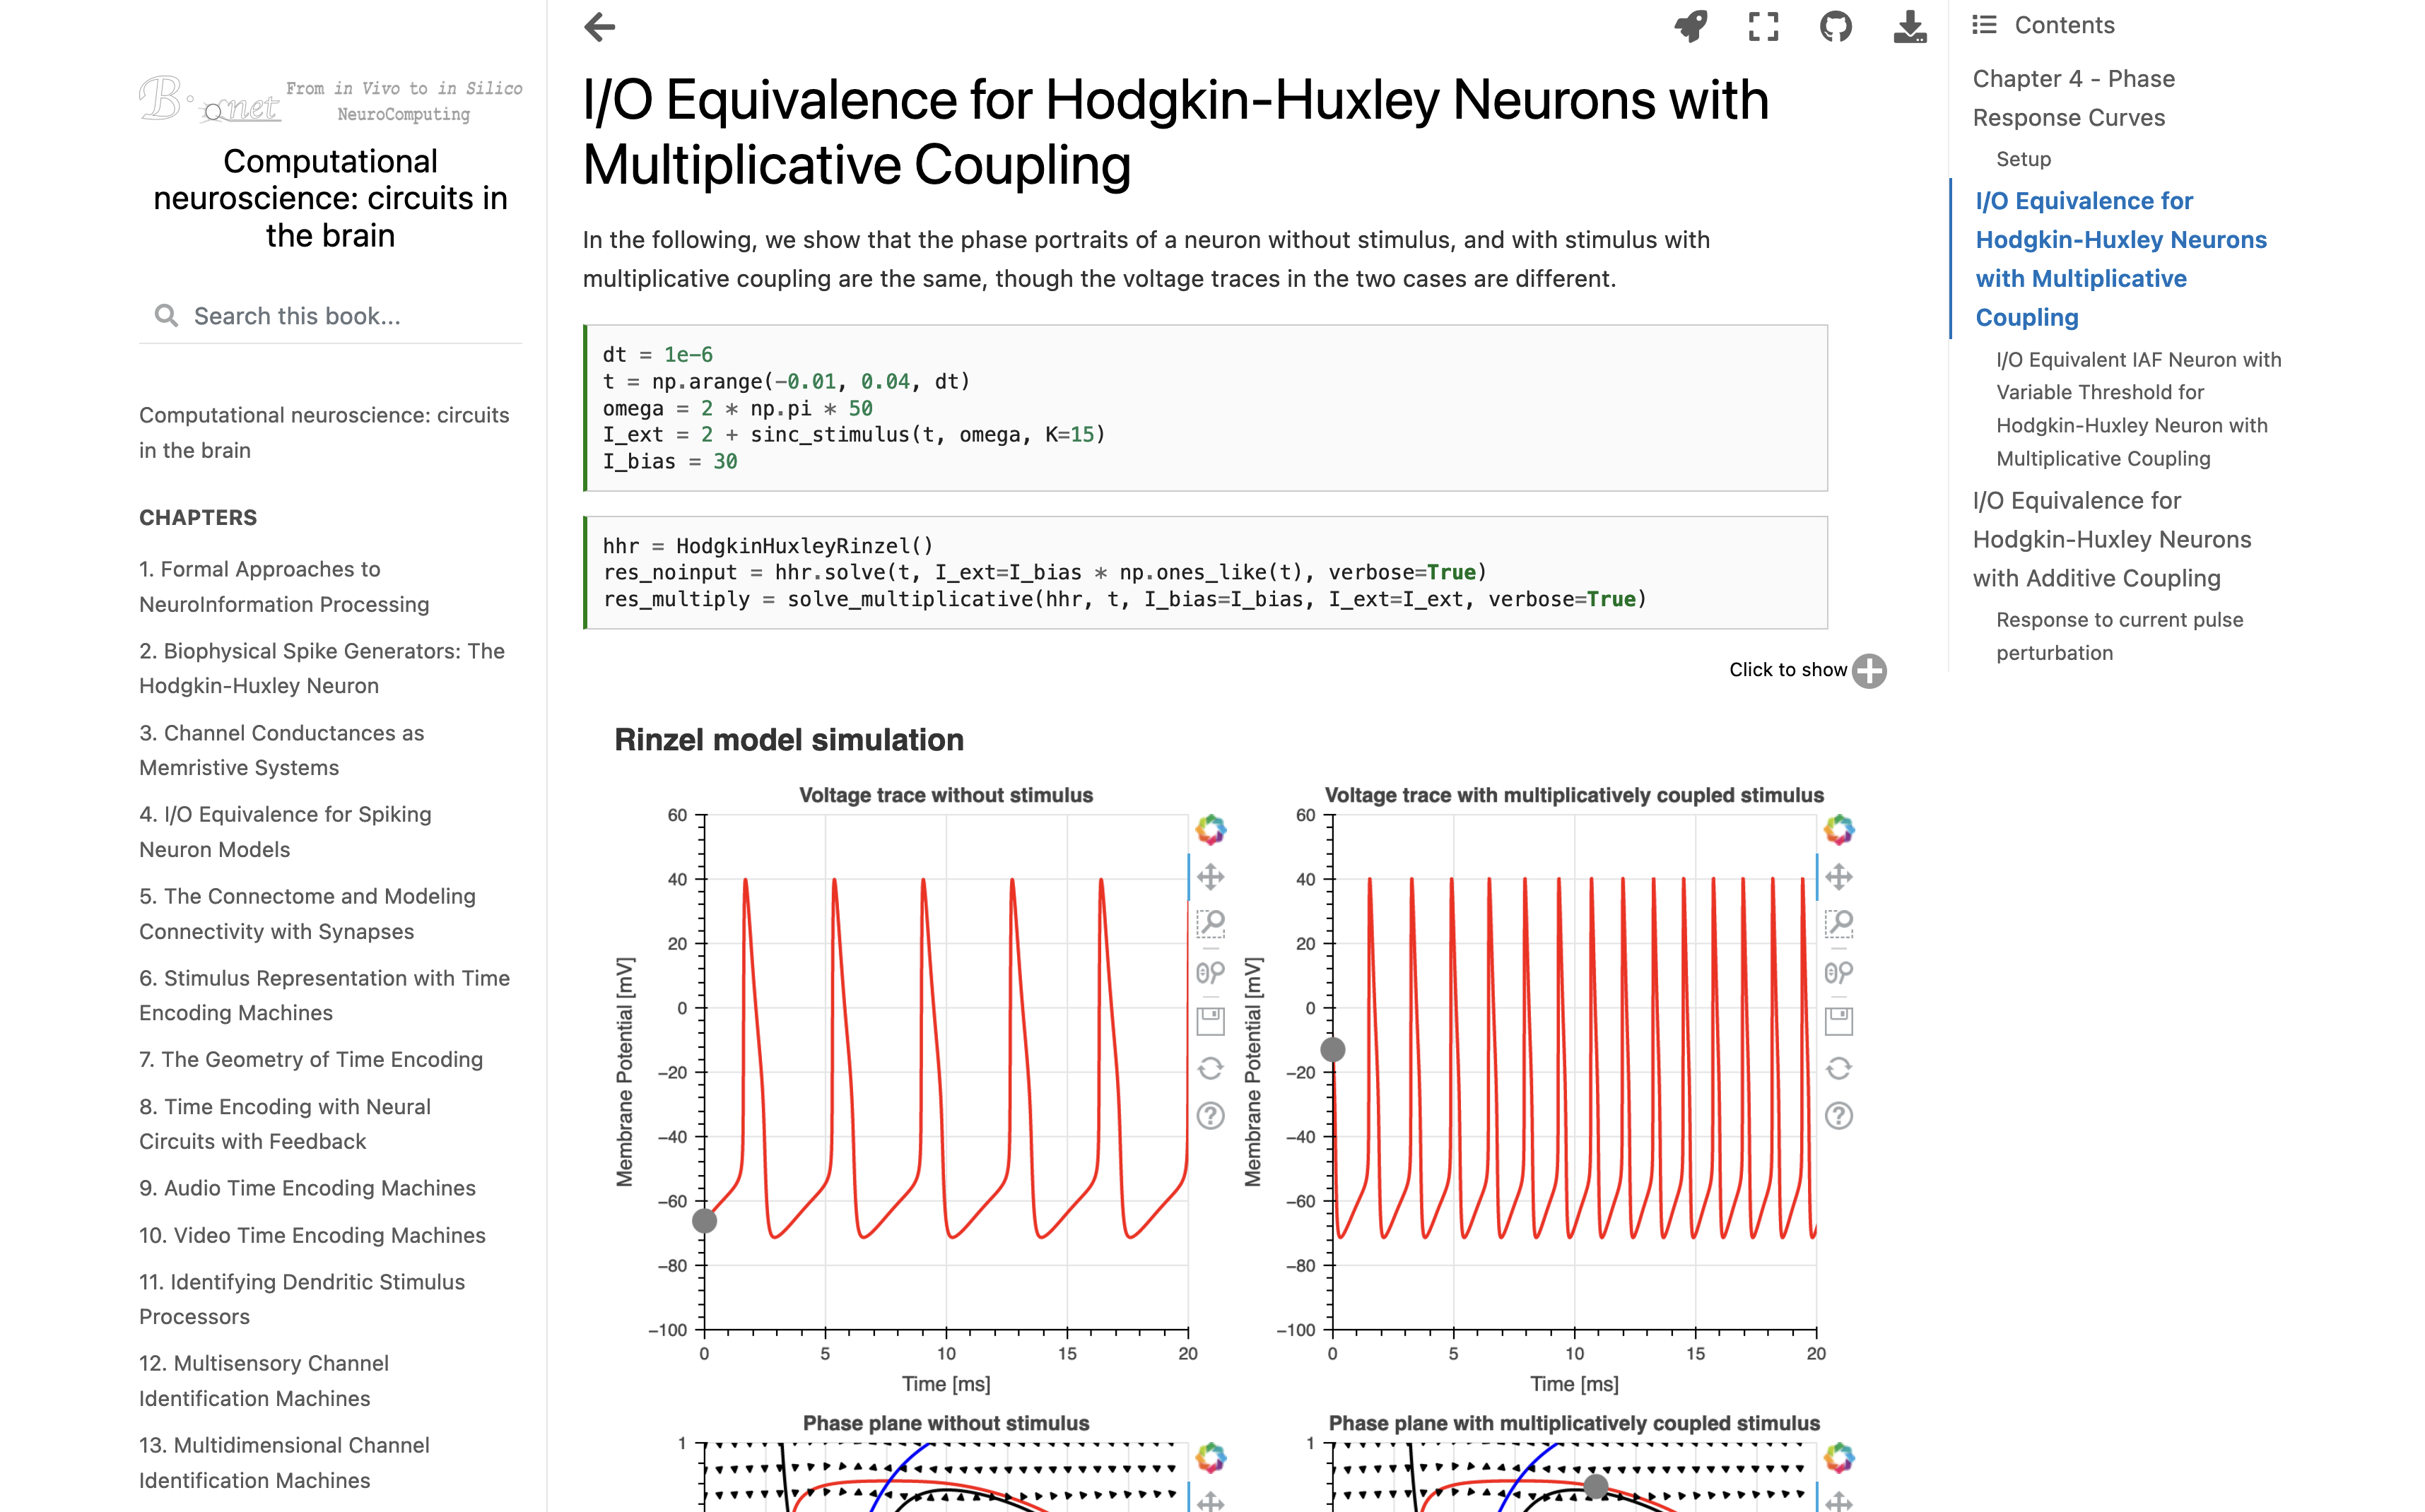Click the download page icon
Screen dimensions: 2425x1512
click(1909, 27)
